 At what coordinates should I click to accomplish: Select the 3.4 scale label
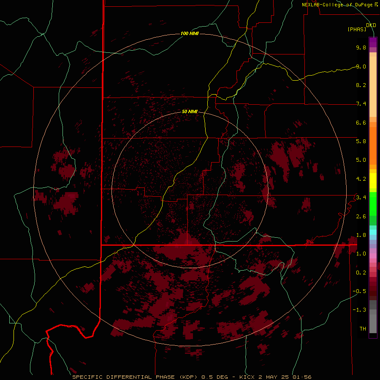tap(361, 197)
